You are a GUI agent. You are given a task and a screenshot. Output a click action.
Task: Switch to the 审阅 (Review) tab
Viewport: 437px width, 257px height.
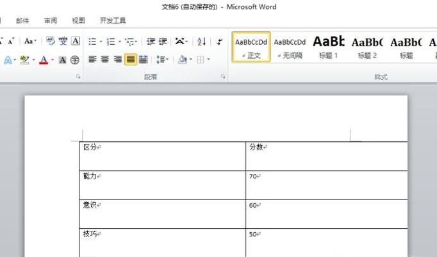[x=51, y=20]
